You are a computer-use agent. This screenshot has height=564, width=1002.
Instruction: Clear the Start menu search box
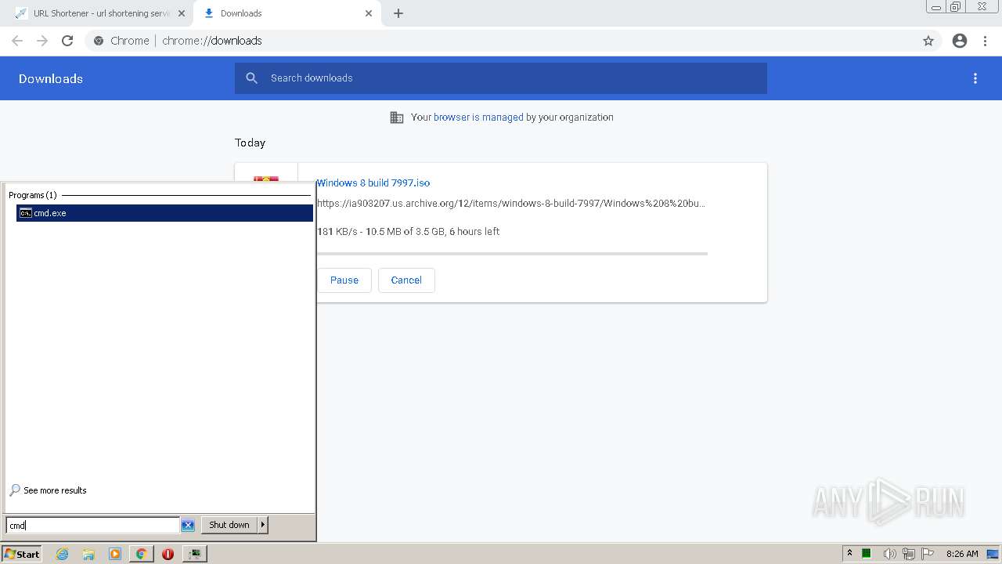[x=188, y=526]
